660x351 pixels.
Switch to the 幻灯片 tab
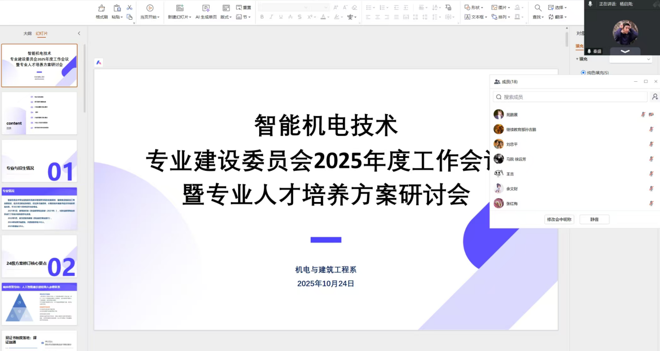tap(42, 33)
